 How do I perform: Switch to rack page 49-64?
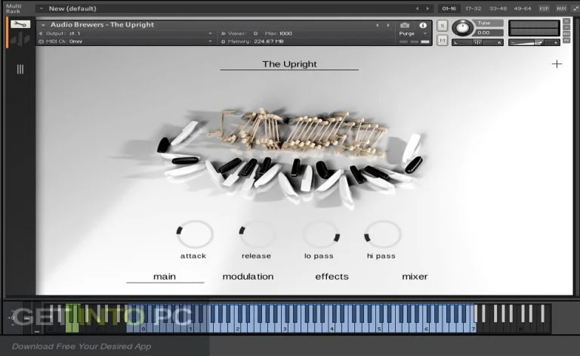point(523,8)
